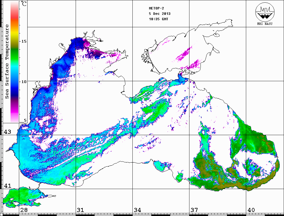Screen dimensions: 284x216
Task: Click the longitude label 40
Action: click(x=251, y=210)
